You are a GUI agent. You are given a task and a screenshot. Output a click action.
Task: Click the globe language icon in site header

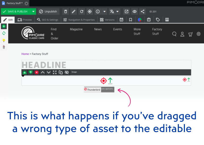[198, 34]
